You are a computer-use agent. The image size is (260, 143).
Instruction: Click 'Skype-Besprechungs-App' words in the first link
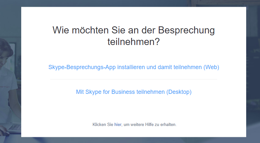[x=82, y=67]
